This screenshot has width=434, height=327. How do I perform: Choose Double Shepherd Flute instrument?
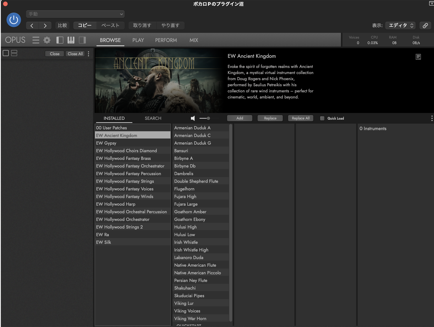[201, 181]
